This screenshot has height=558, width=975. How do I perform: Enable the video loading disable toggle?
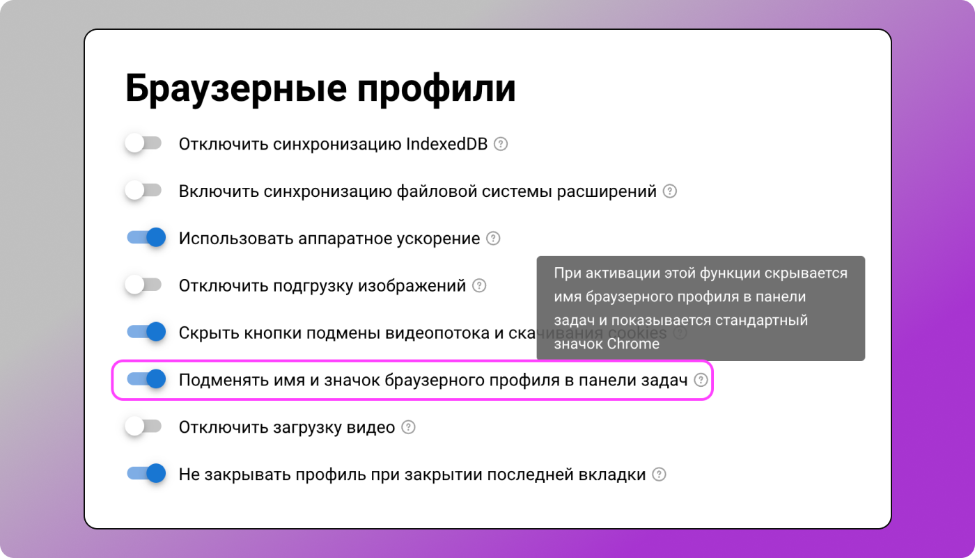point(144,427)
